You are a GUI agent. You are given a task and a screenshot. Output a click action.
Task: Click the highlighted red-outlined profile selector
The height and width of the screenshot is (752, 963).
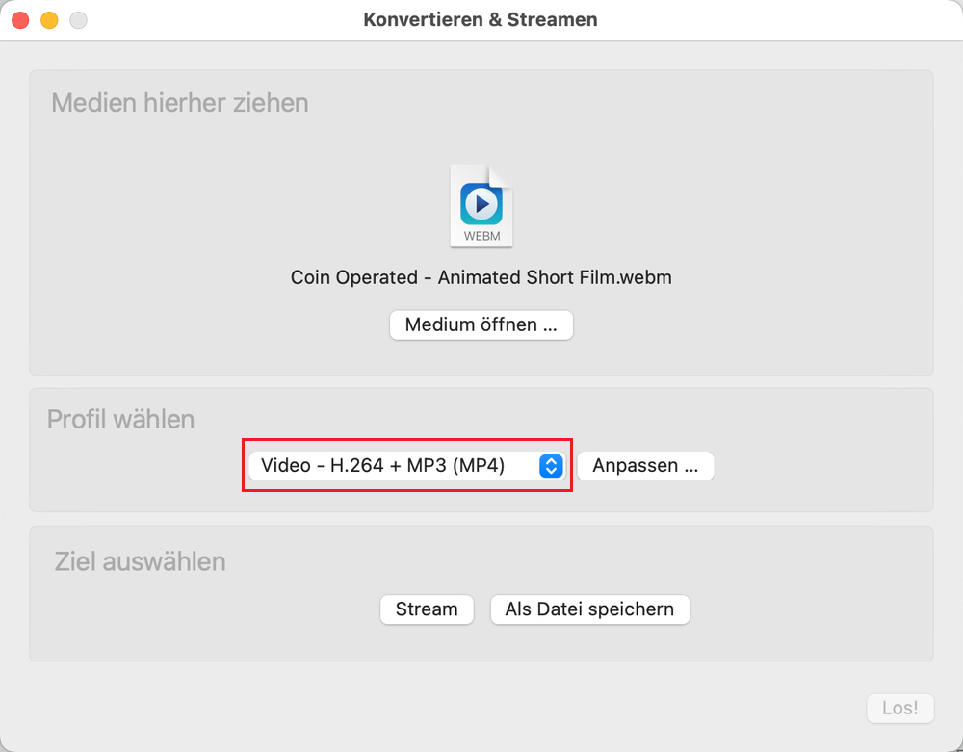coord(406,465)
